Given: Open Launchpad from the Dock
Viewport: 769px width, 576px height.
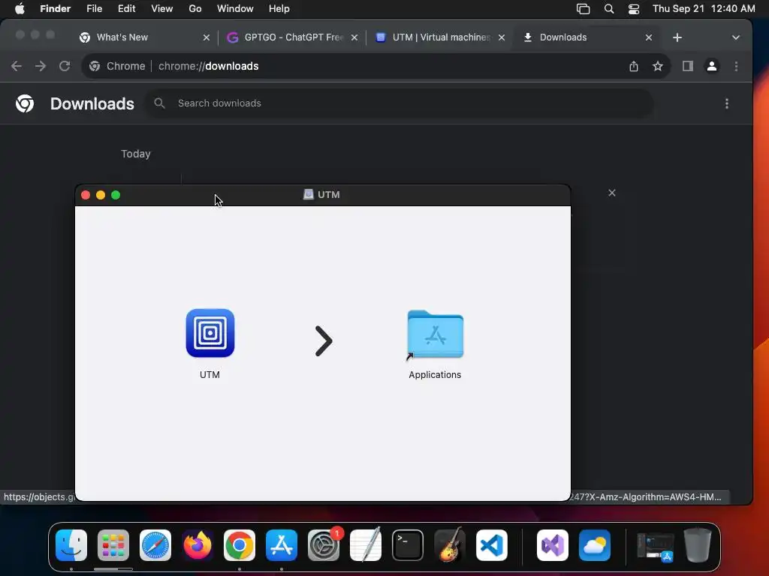Looking at the screenshot, I should click(113, 545).
